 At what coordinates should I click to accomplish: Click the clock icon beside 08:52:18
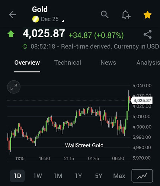pos(25,46)
